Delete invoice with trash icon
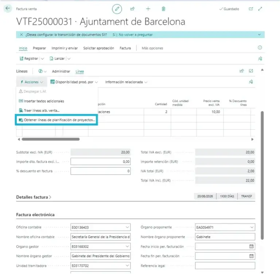The image size is (280, 274). (x=163, y=9)
